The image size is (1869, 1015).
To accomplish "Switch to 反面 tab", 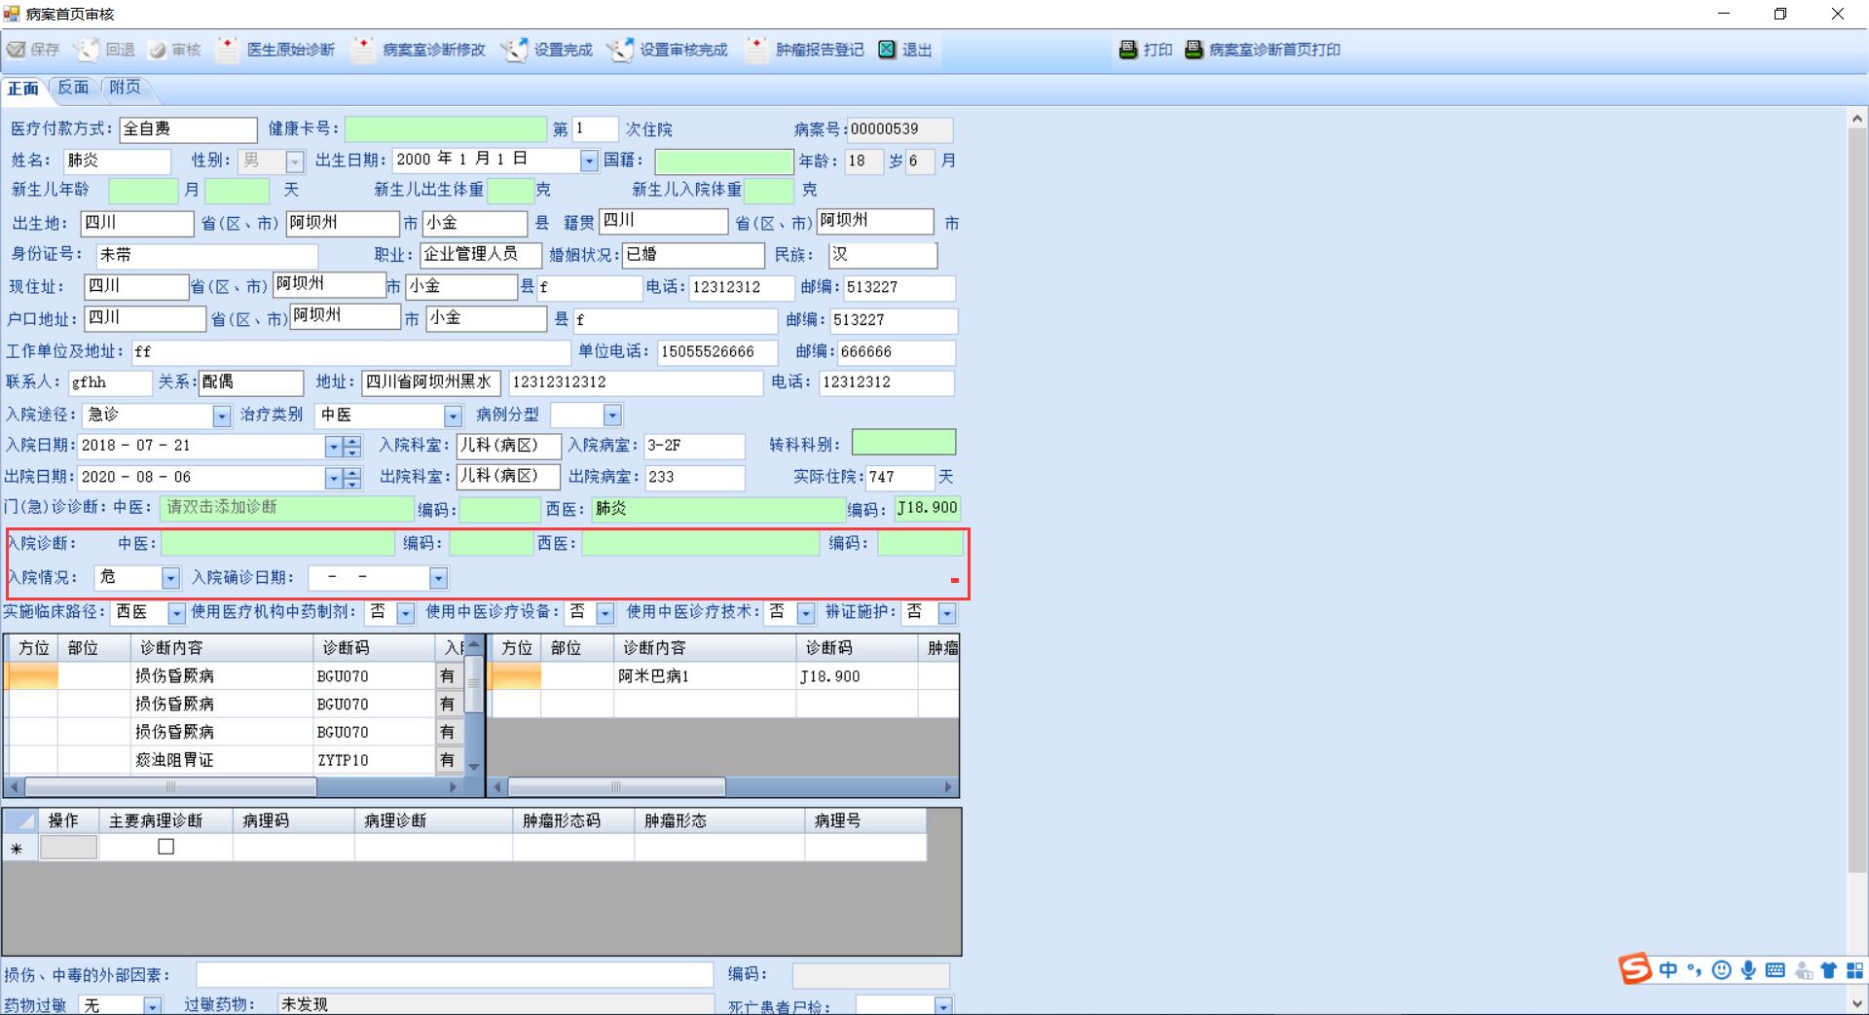I will point(73,88).
